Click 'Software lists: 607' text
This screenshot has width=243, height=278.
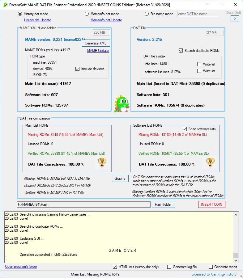(x=41, y=95)
